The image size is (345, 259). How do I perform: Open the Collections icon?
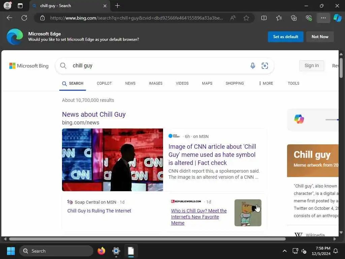[x=294, y=18]
